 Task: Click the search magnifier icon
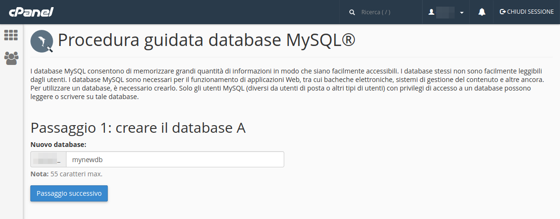tap(352, 12)
